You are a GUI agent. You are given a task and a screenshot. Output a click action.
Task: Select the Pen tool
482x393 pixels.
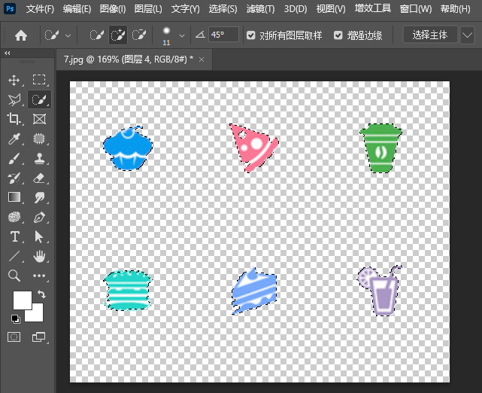pos(39,218)
